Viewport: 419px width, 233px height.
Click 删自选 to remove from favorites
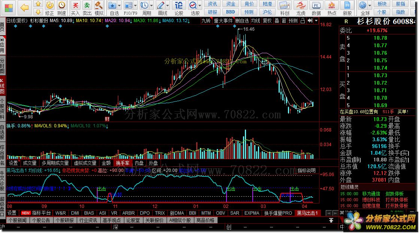point(242,21)
